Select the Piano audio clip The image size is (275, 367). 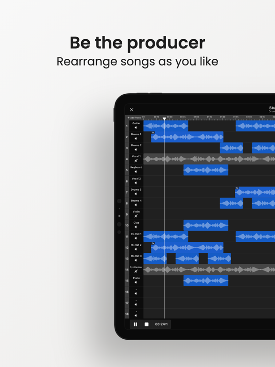click(x=206, y=281)
